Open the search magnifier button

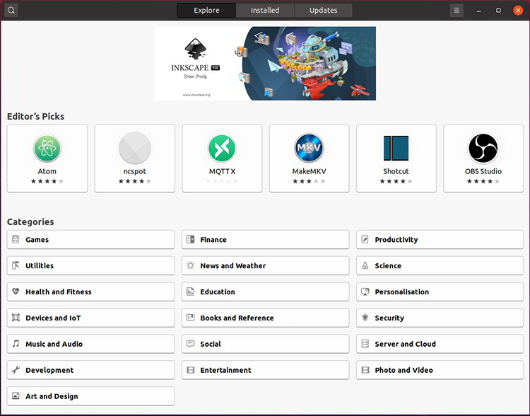tap(11, 10)
